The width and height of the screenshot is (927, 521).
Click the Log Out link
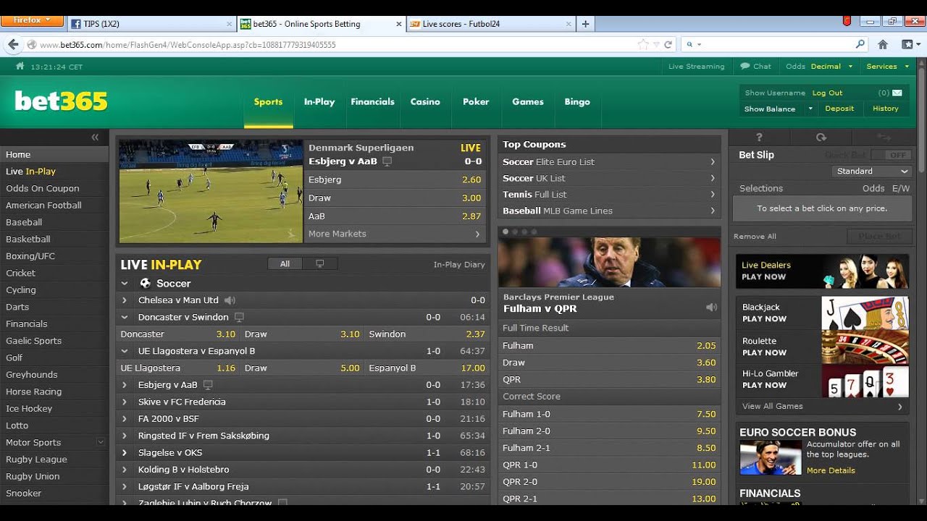click(827, 93)
